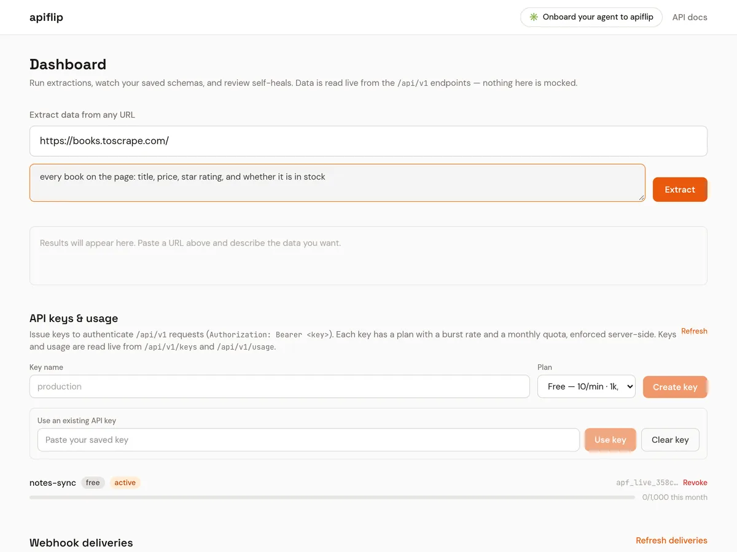The height and width of the screenshot is (552, 737).
Task: Refresh the API keys and usage
Action: click(x=694, y=331)
